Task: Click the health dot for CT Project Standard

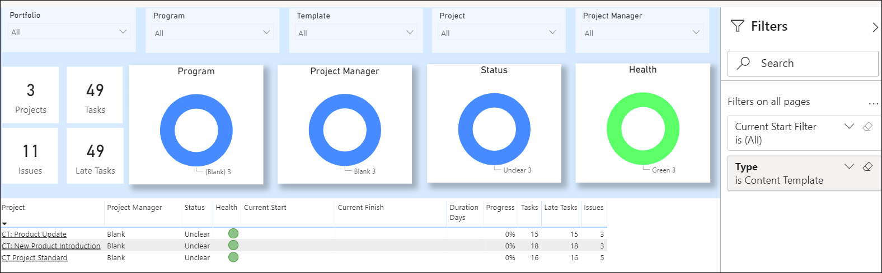Action: pos(233,257)
